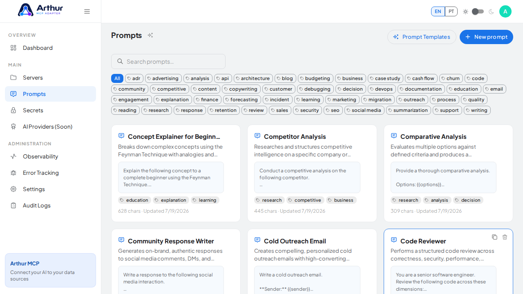Filter by the email tag

[494, 89]
